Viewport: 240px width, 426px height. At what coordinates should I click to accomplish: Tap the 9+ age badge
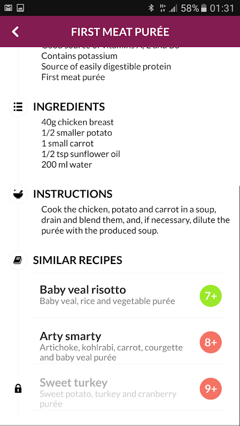tap(211, 389)
